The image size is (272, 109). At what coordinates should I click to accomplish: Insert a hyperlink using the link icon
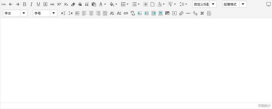126,13
